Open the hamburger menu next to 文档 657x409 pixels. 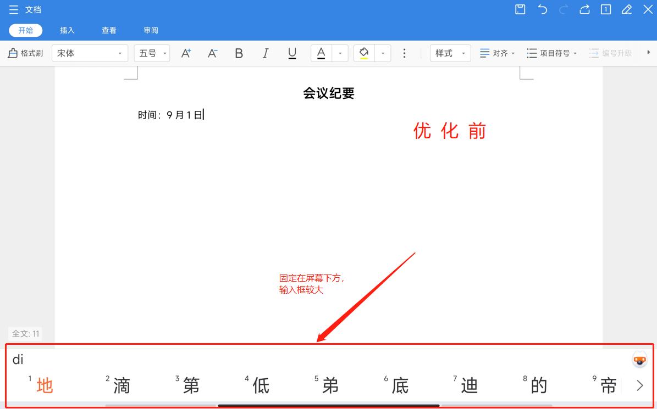pyautogui.click(x=14, y=9)
